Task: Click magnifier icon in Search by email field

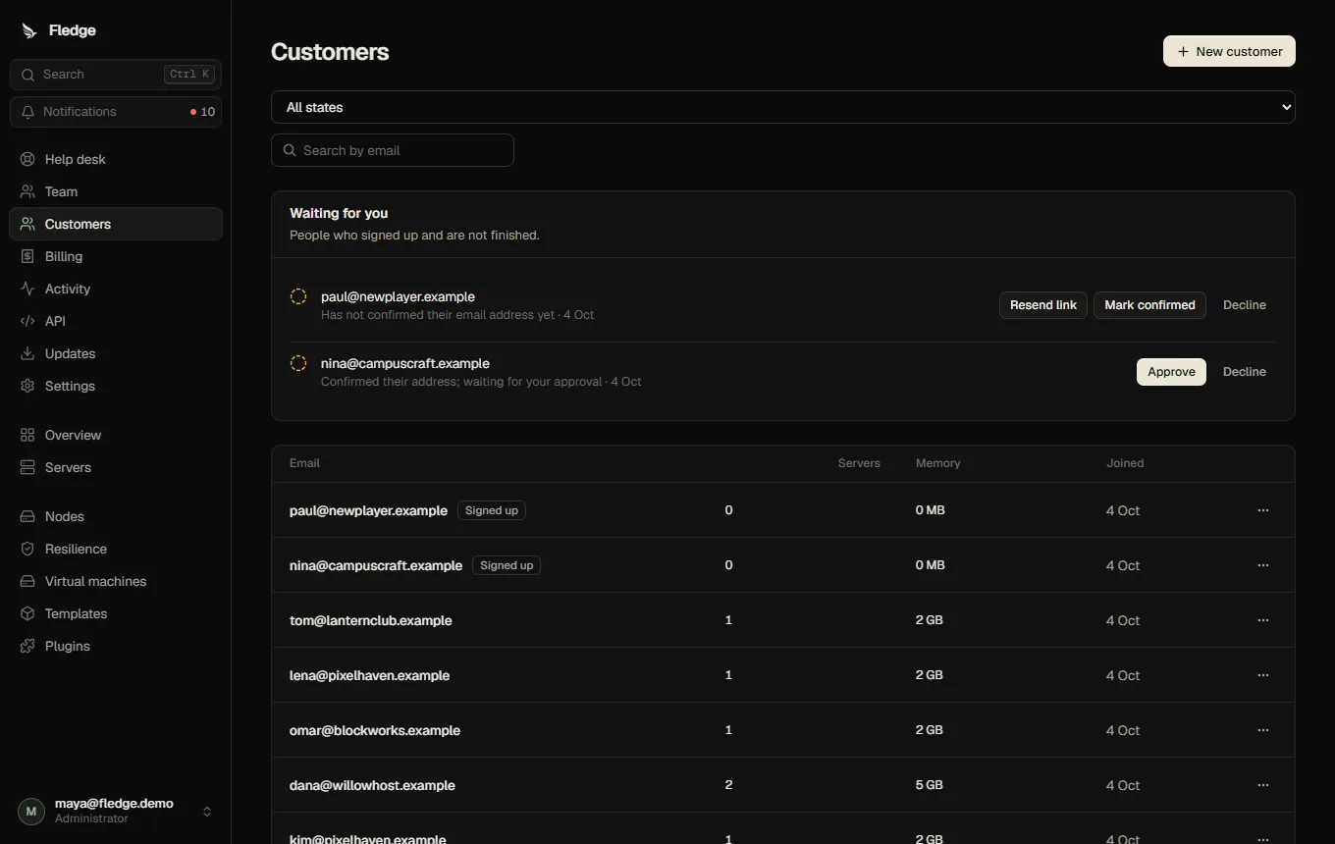Action: click(290, 150)
